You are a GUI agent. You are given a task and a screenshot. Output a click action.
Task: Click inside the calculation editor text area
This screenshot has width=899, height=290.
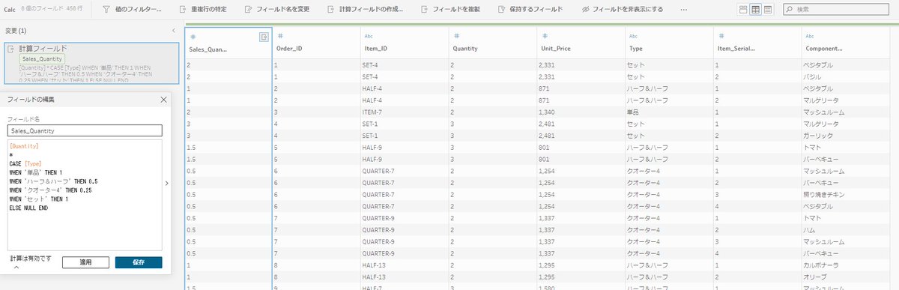(85, 195)
